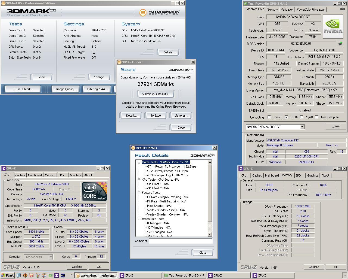Collapse the Batch Size Tests tree node
This screenshot has height=279, width=348.
click(139, 219)
